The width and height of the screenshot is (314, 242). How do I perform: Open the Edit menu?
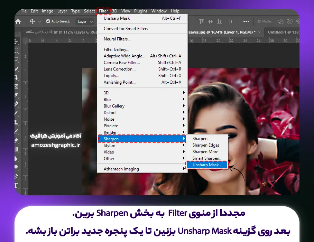coord(34,11)
